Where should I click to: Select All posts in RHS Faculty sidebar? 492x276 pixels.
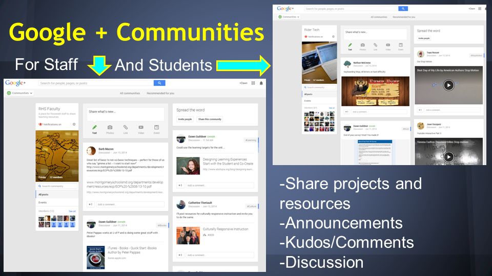pyautogui.click(x=57, y=194)
